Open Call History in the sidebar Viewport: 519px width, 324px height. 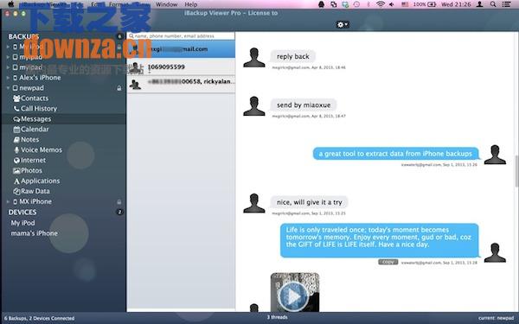pos(35,109)
